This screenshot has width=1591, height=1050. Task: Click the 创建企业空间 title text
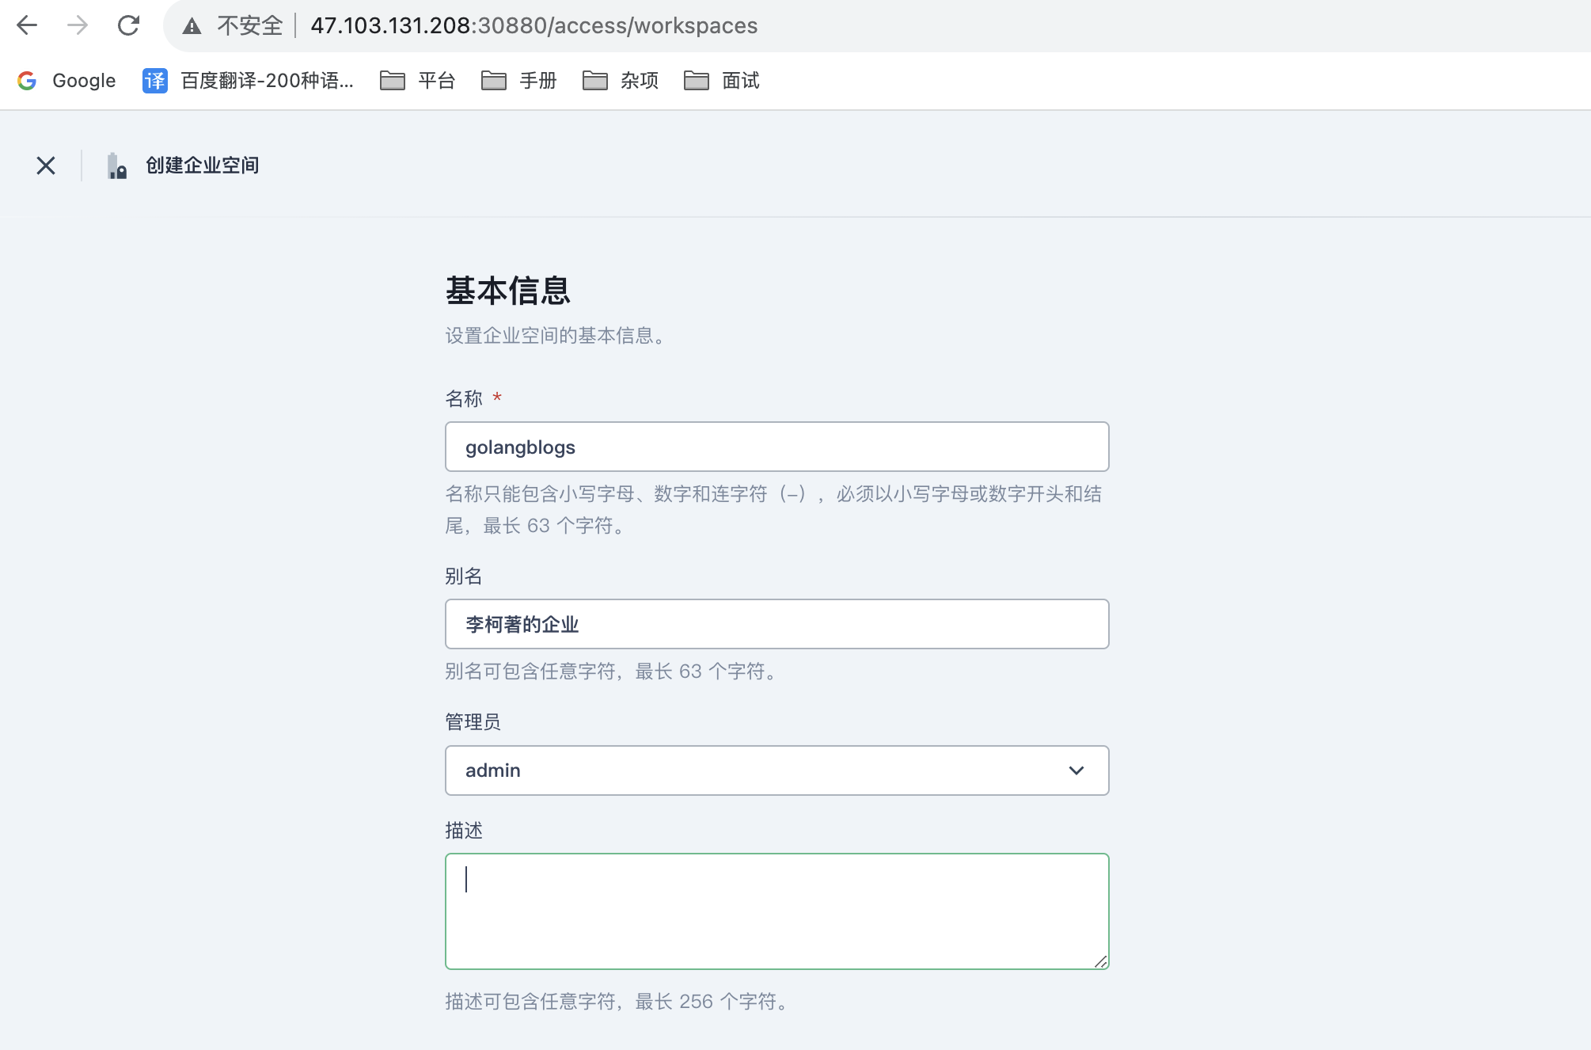click(x=202, y=165)
